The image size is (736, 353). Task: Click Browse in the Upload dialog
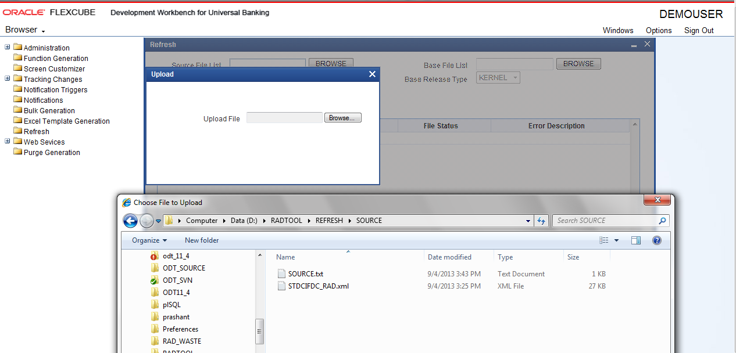343,118
